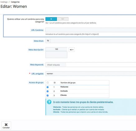Open Catálogo breadcrumb link
Image resolution: width=136 pixels, height=131 pixels.
click(4, 2)
